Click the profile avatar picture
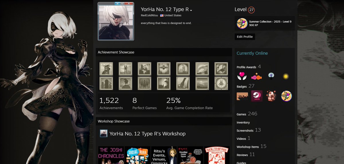 click(x=116, y=22)
